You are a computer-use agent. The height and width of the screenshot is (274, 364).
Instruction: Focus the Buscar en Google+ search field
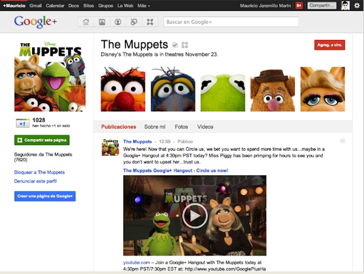pos(231,22)
